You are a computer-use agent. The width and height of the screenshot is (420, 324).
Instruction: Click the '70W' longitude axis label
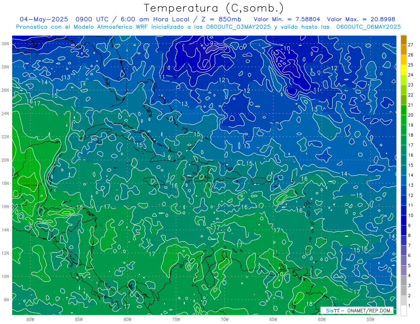[225, 319]
